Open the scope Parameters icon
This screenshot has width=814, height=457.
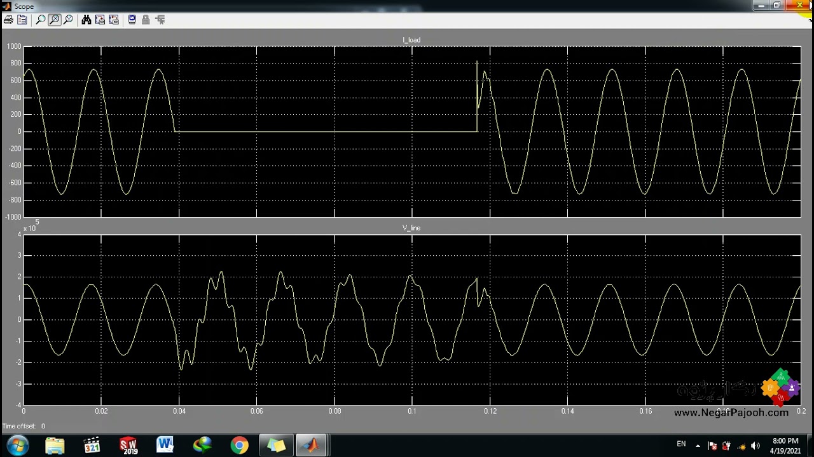(x=22, y=20)
